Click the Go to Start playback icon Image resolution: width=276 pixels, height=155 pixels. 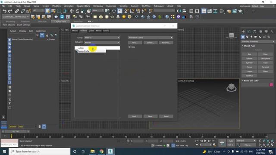pos(197,141)
